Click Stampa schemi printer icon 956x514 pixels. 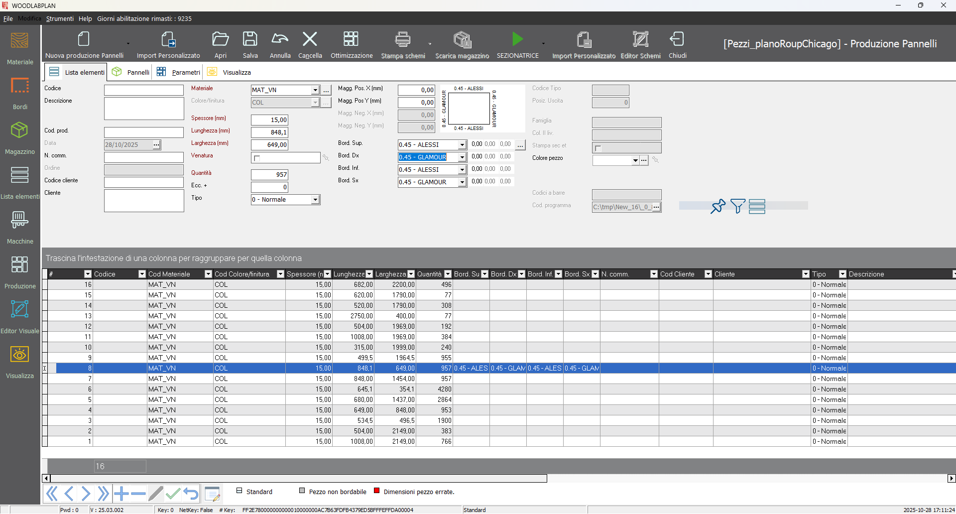coord(402,39)
